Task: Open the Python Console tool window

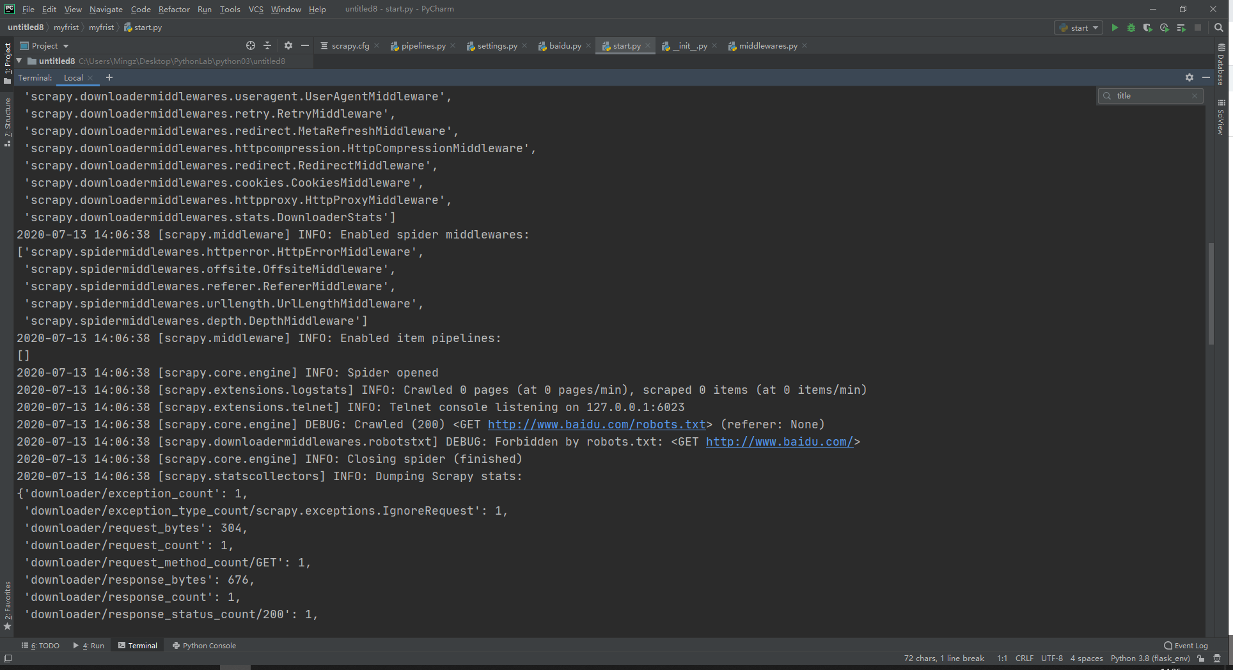Action: point(205,646)
